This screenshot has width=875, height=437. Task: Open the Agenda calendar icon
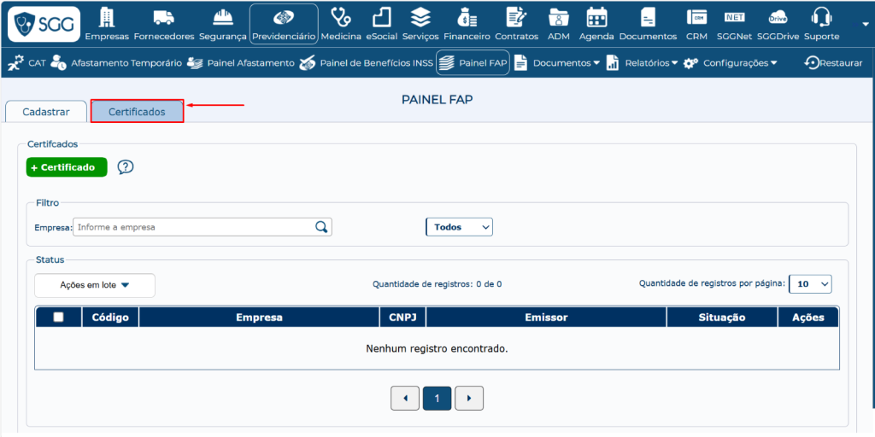click(x=596, y=18)
